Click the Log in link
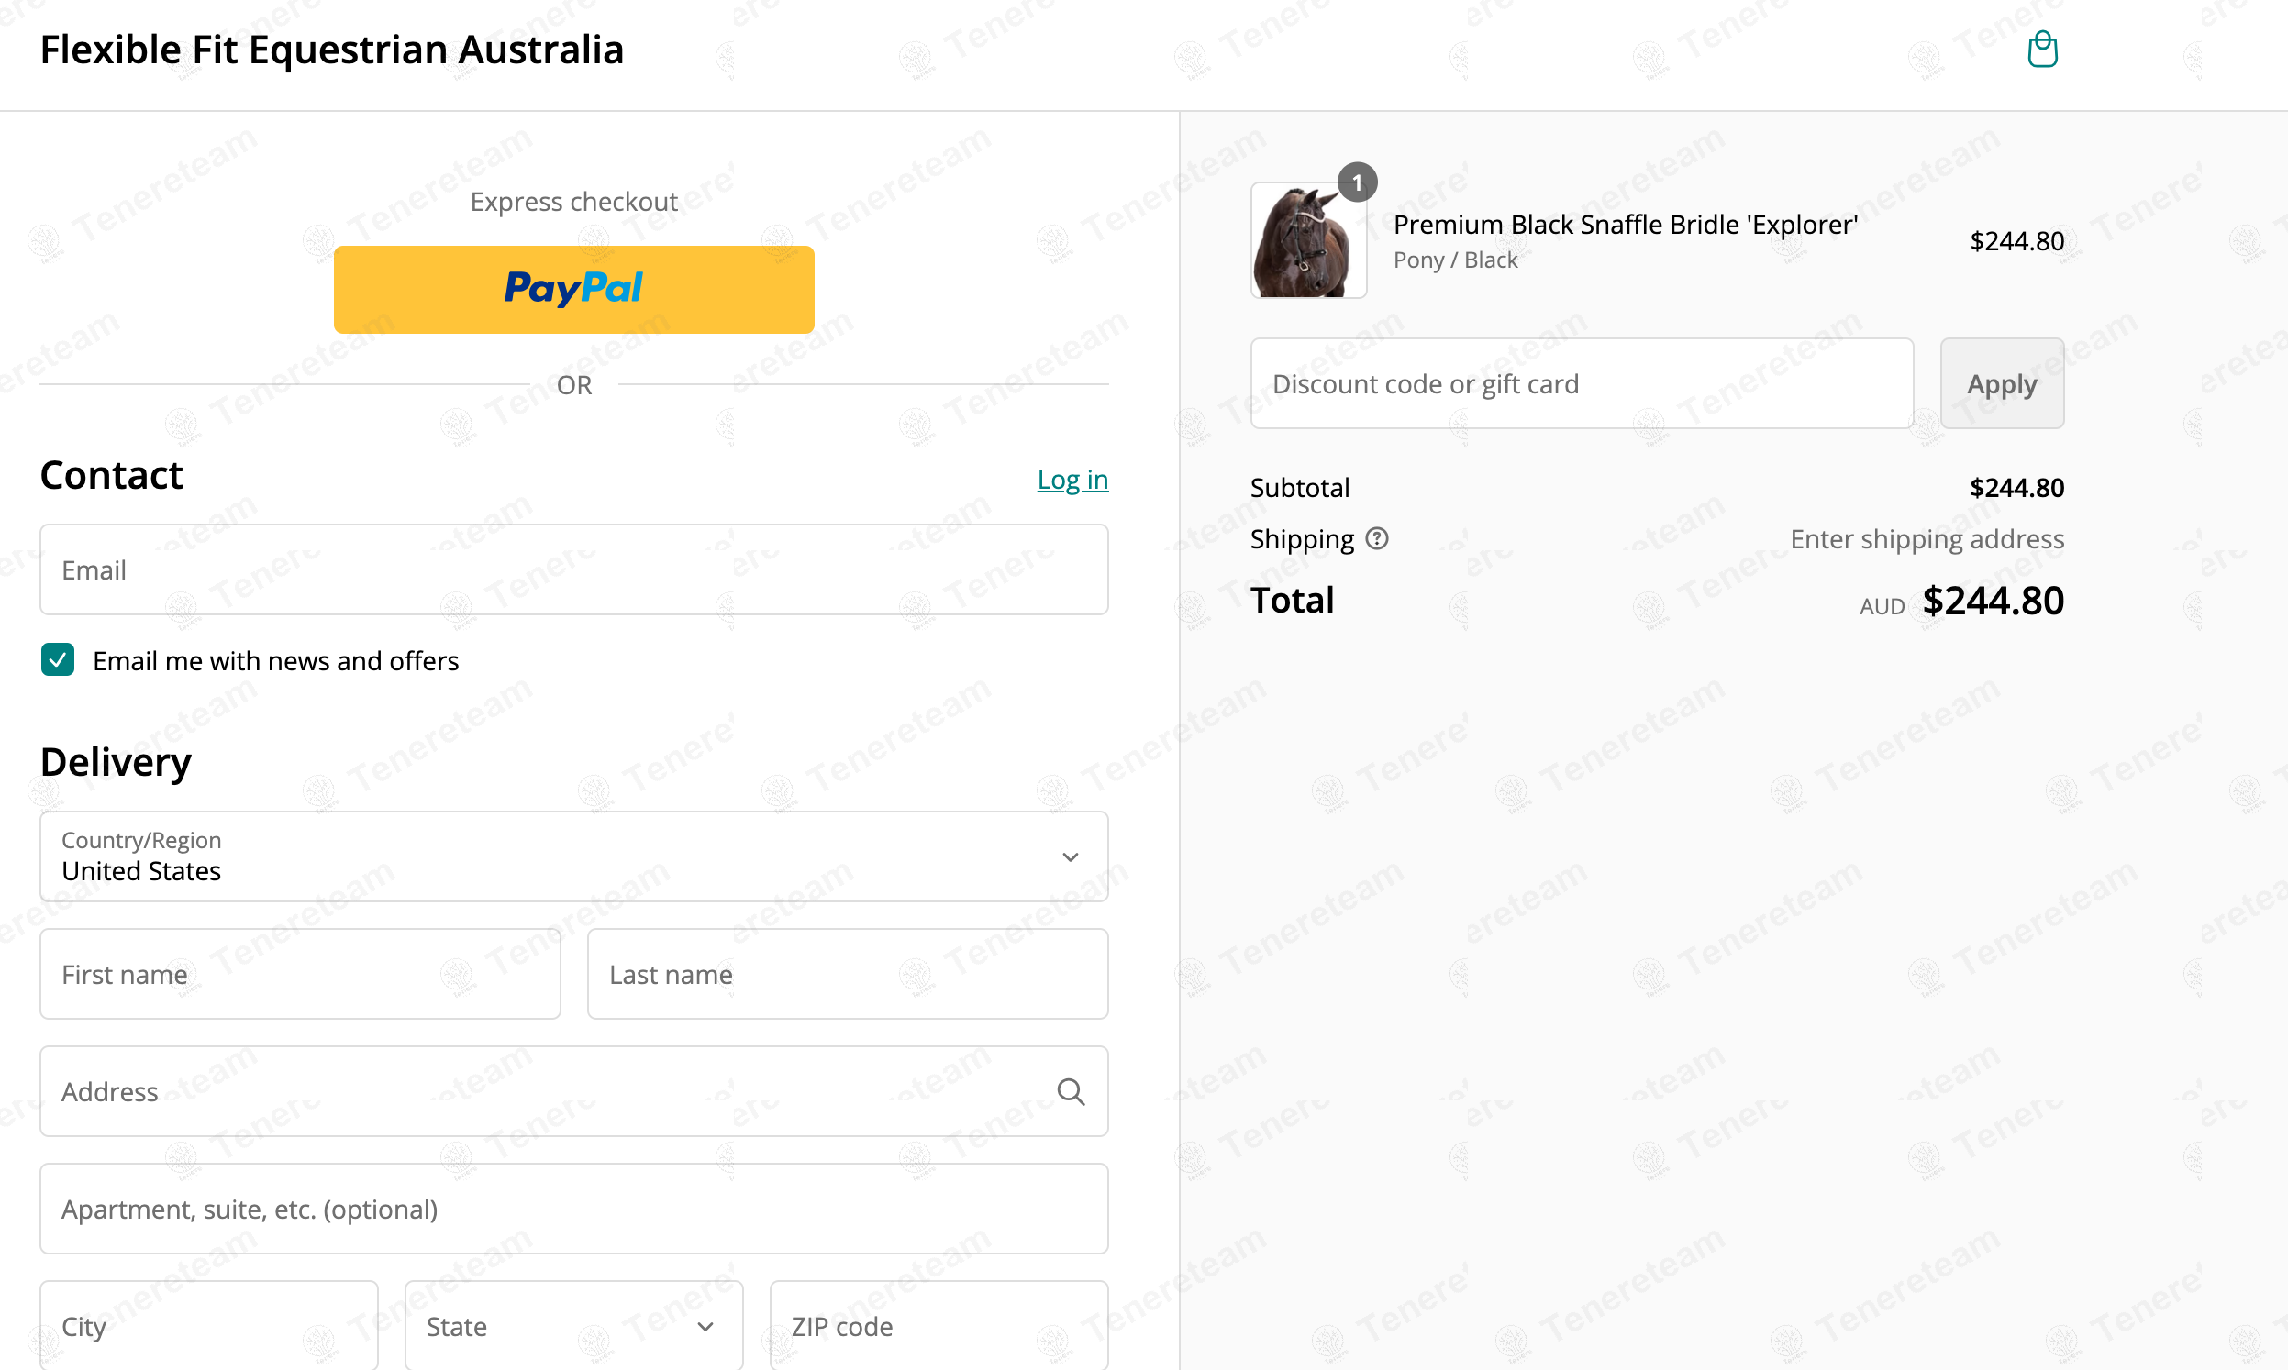Viewport: 2288px width, 1370px height. click(x=1071, y=479)
